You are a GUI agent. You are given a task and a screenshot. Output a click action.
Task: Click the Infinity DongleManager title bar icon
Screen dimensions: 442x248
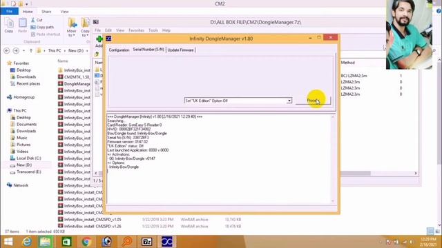click(x=108, y=39)
